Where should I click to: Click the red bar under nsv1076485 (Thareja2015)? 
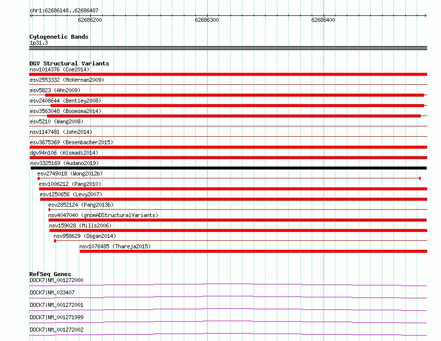point(253,251)
